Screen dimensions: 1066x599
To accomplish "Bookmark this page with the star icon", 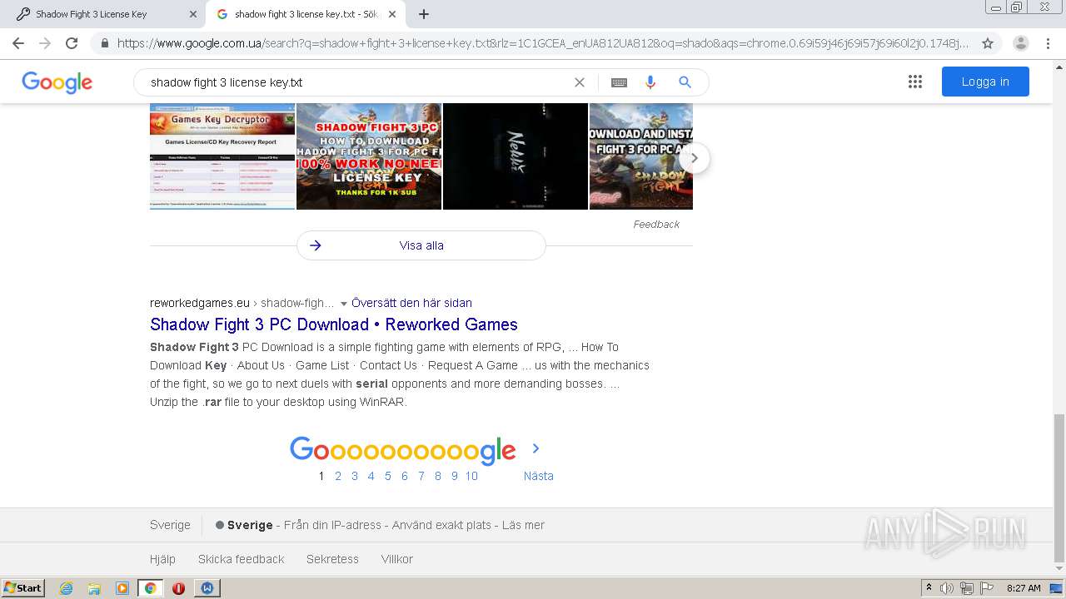I will point(988,43).
